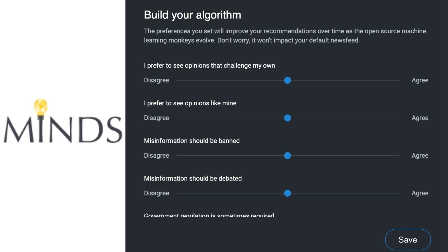Select slider knob for 'opinions like mine'
The height and width of the screenshot is (252, 448).
288,118
